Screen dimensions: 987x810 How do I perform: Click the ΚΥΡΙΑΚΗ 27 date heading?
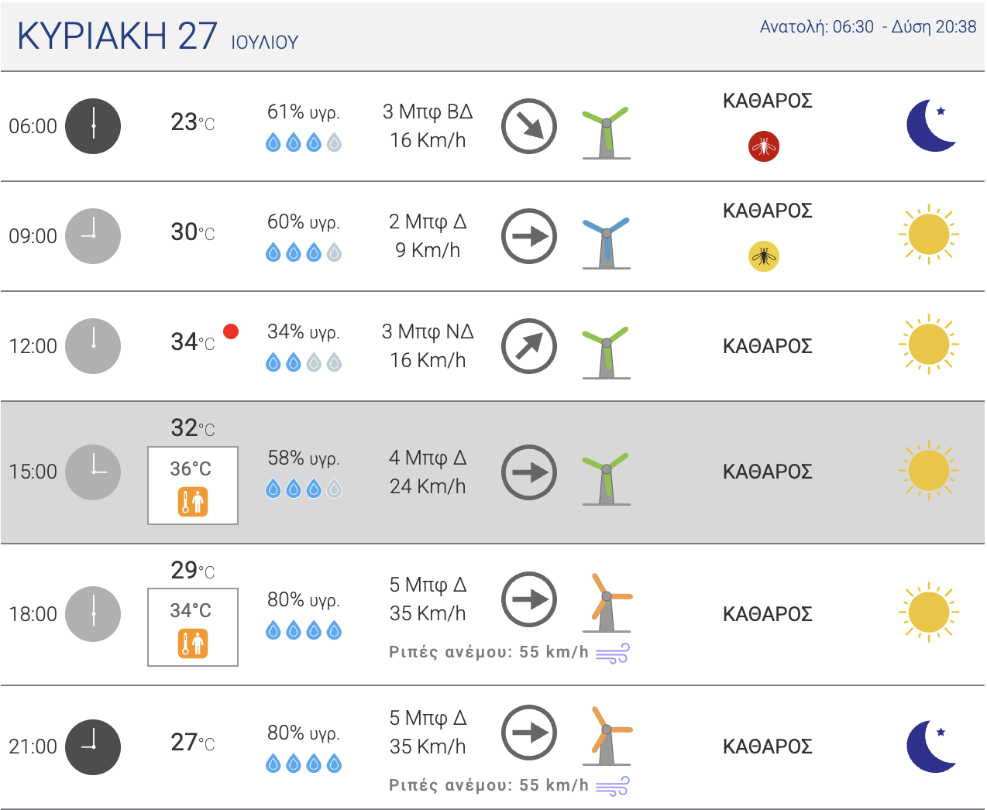117,36
